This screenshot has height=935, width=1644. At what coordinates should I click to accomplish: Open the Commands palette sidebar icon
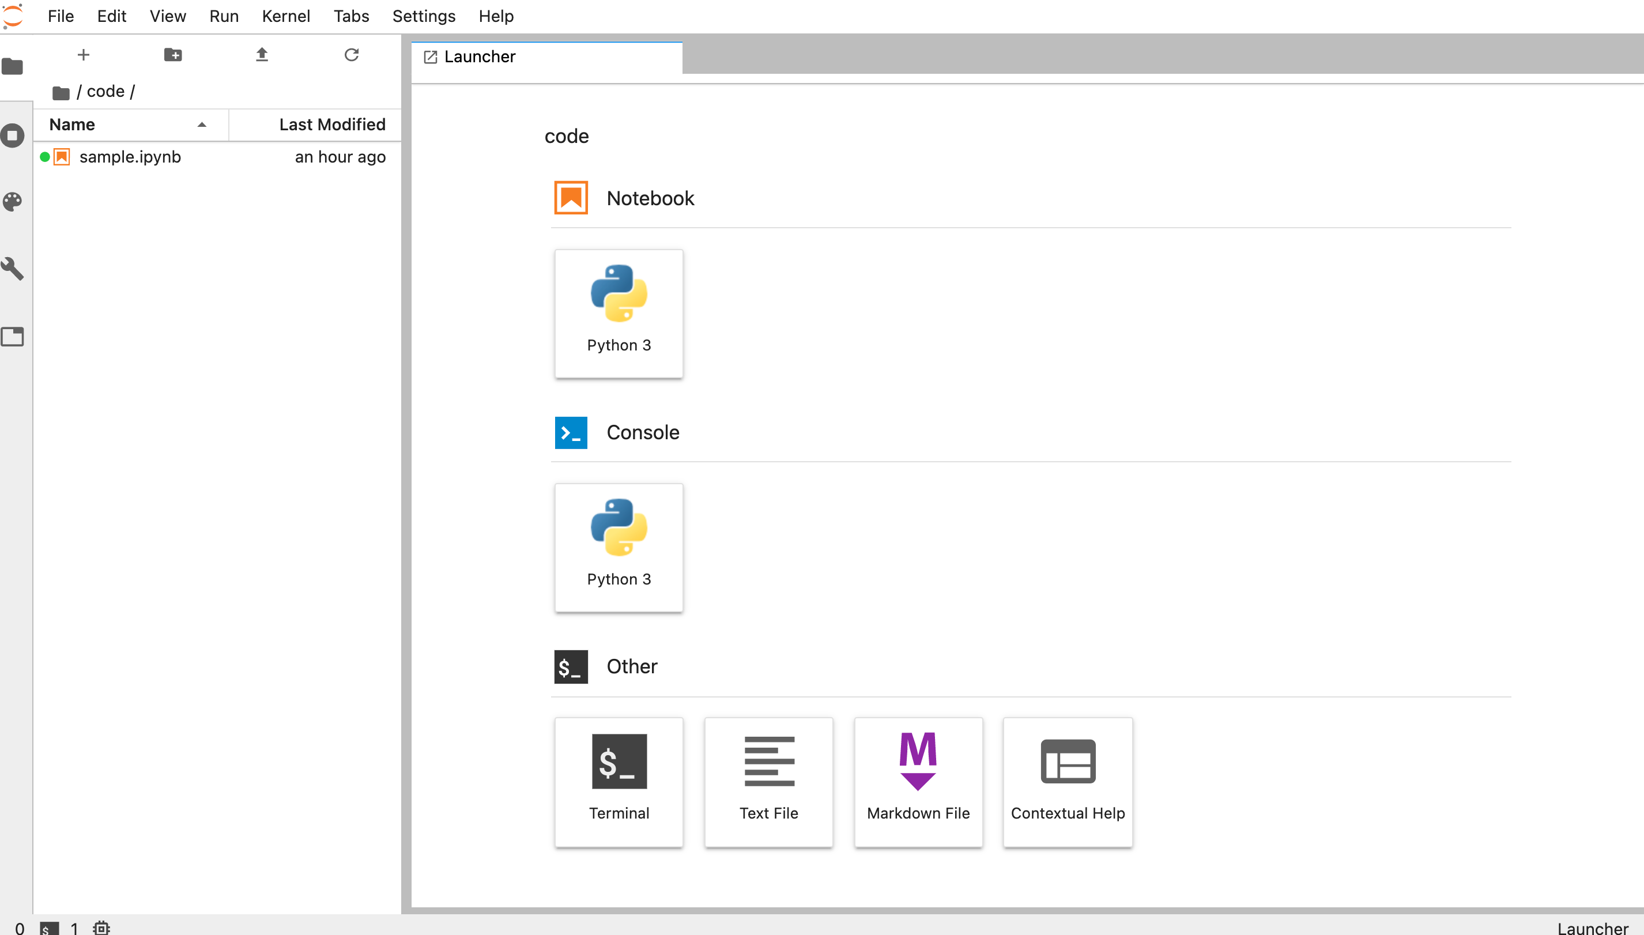(13, 202)
